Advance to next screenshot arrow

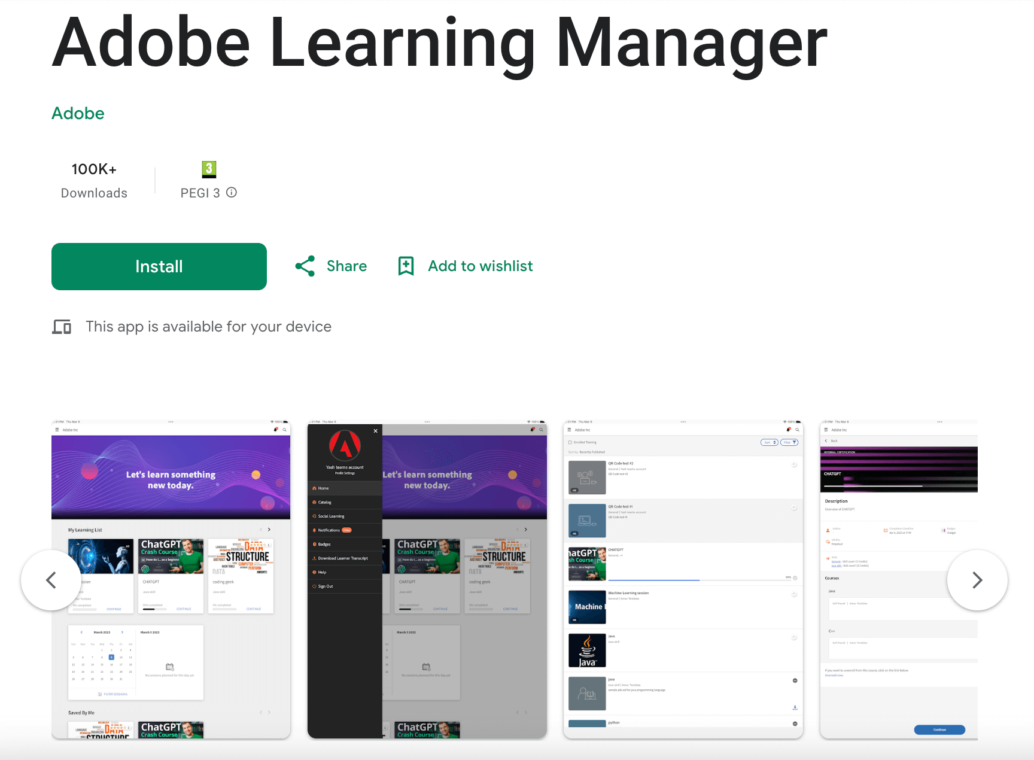point(977,580)
